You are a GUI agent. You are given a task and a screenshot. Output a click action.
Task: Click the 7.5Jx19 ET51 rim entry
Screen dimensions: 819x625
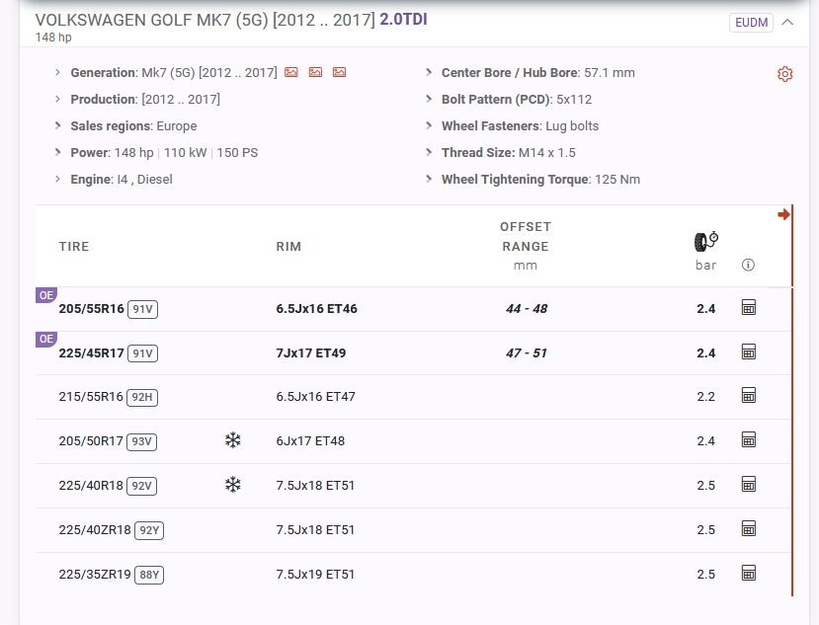(315, 574)
